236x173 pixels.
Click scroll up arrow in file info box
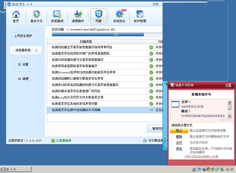pyautogui.click(x=229, y=102)
